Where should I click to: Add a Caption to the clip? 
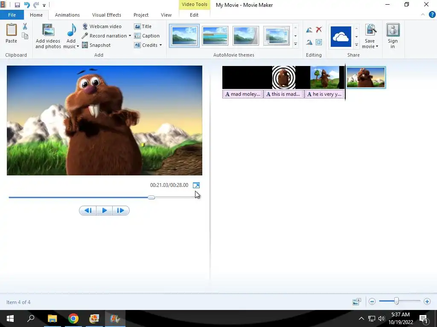click(147, 36)
